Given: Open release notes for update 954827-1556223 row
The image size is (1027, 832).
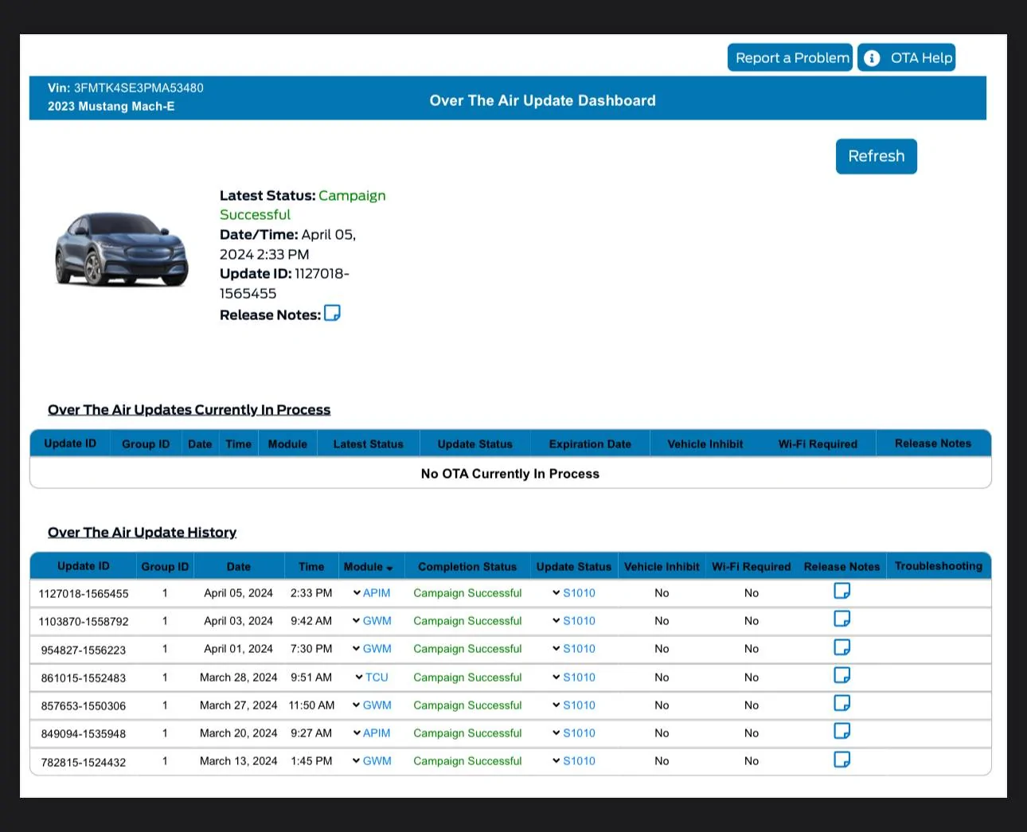Looking at the screenshot, I should click(x=842, y=647).
